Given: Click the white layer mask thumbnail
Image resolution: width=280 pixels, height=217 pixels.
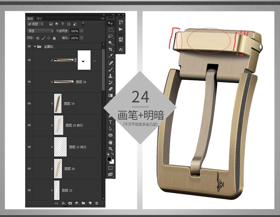Looking at the screenshot, I should [x=84, y=60].
